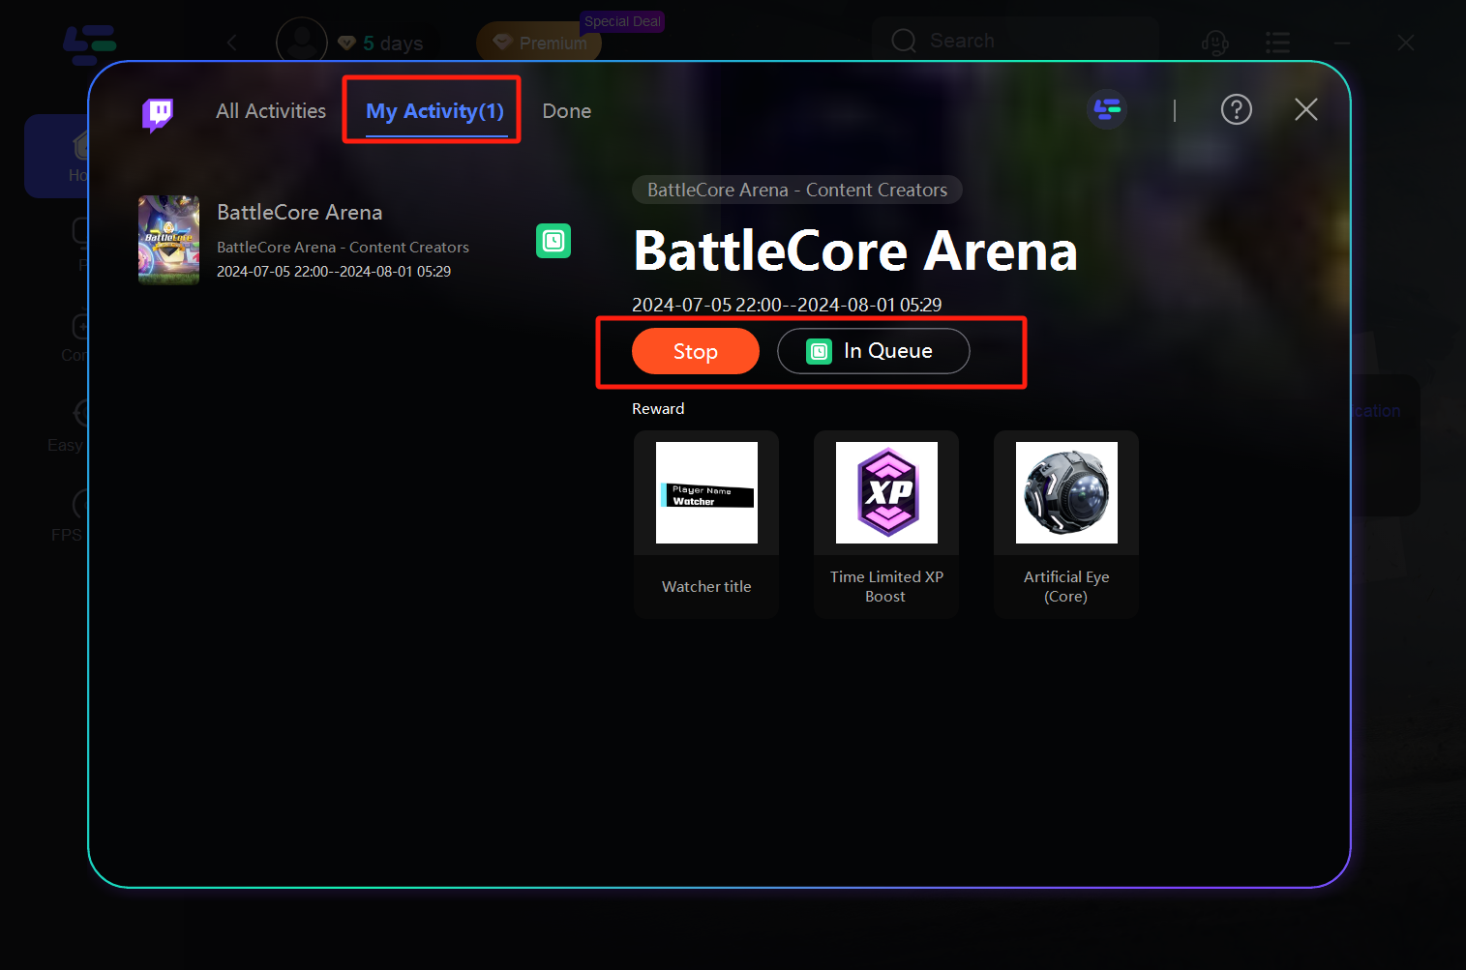Open the customer support headset icon
Viewport: 1466px width, 970px height.
click(x=1214, y=43)
